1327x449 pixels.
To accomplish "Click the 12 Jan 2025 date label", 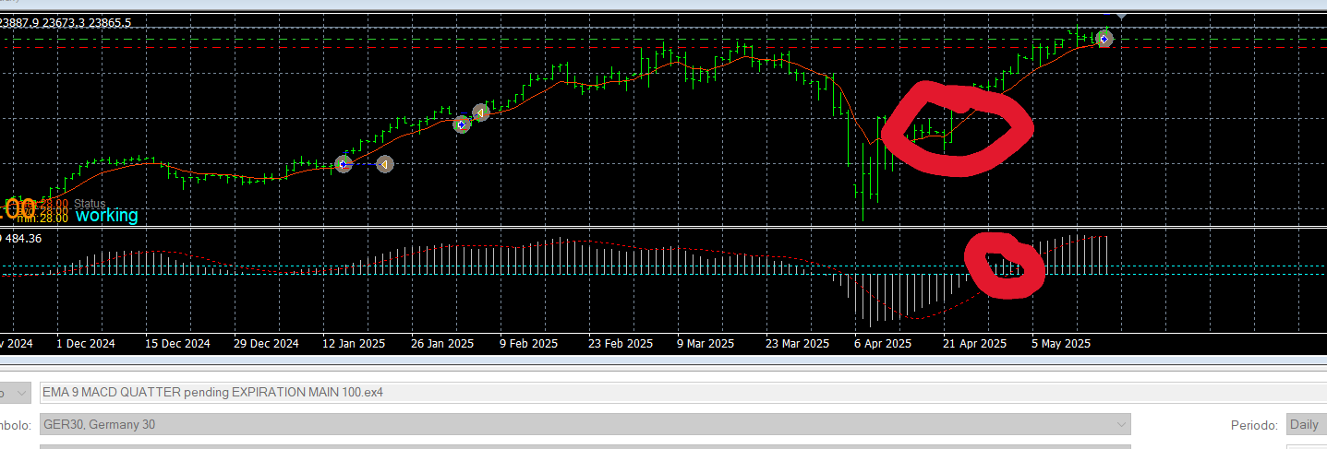I will (354, 344).
